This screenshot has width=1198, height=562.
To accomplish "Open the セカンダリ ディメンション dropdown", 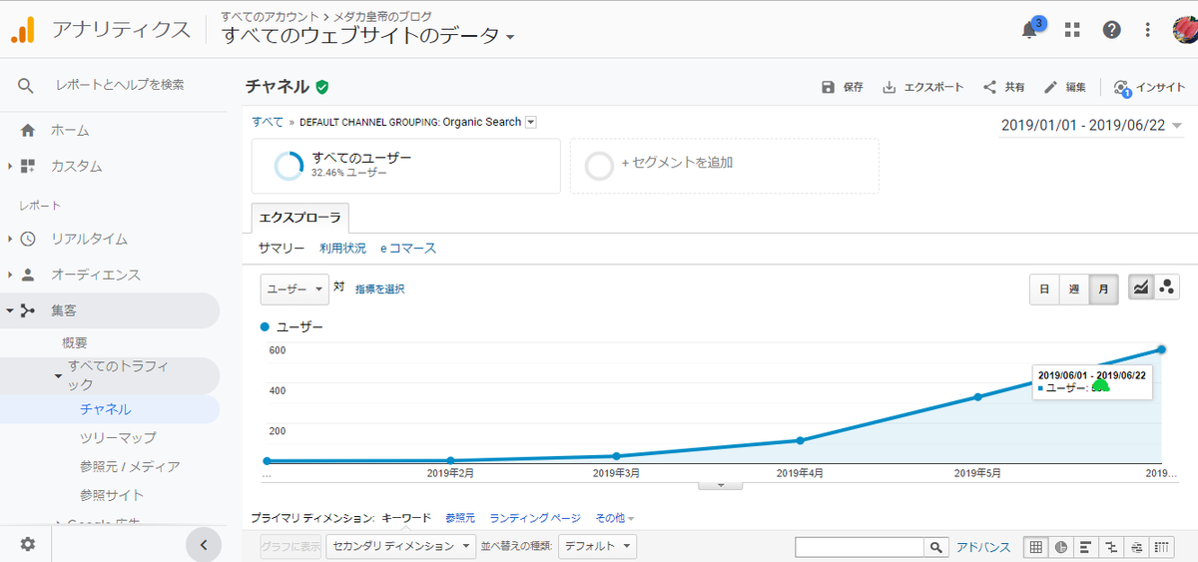I will click(403, 546).
